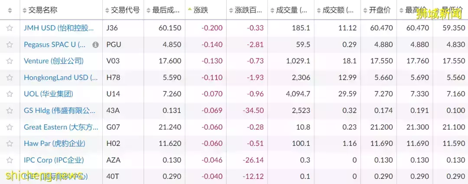The width and height of the screenshot is (468, 184).
Task: Toggle favorite star for Venture row
Action: [x=10, y=61]
